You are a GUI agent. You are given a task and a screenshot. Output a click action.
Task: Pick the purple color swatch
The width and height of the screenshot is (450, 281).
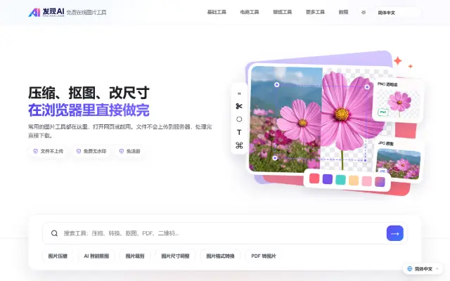click(328, 179)
